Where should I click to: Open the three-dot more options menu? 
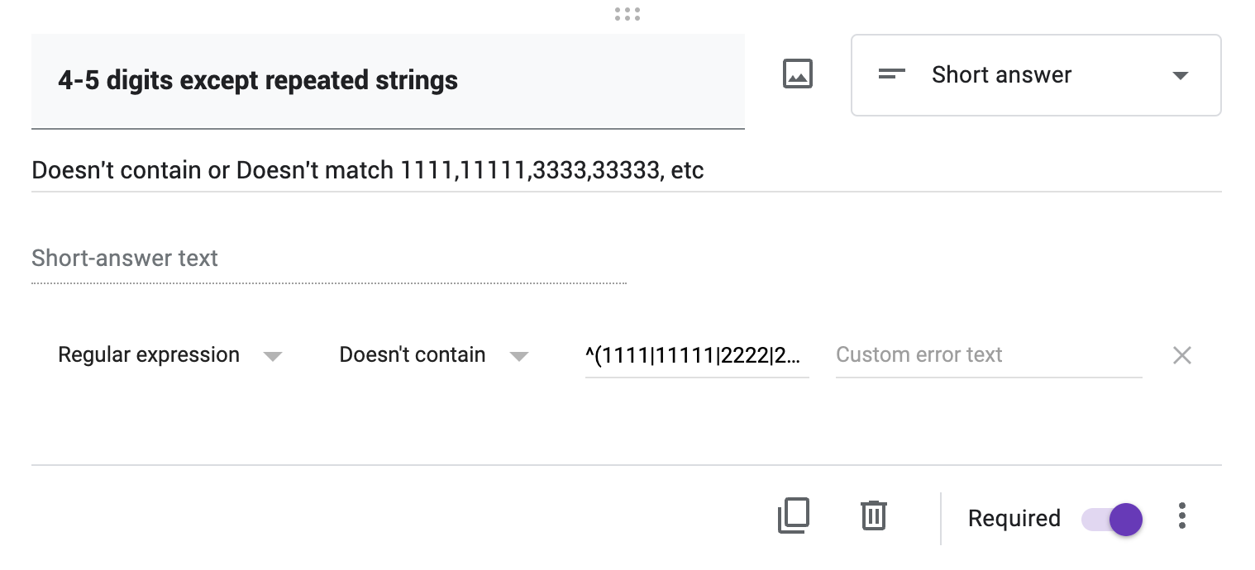[1182, 516]
